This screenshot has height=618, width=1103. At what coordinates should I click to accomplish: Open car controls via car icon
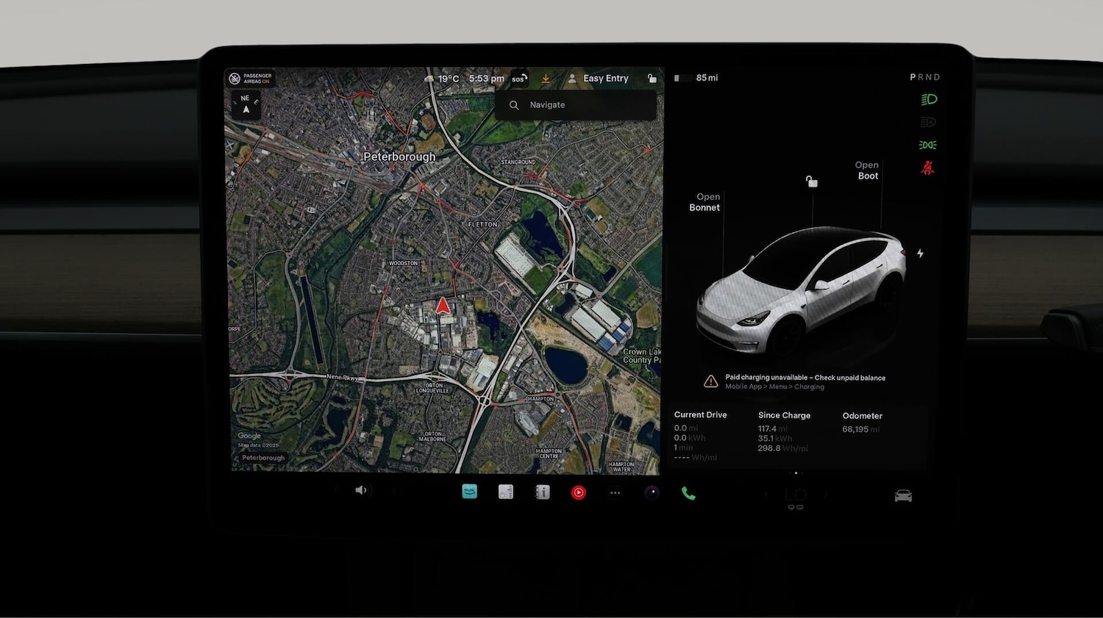[x=903, y=496]
